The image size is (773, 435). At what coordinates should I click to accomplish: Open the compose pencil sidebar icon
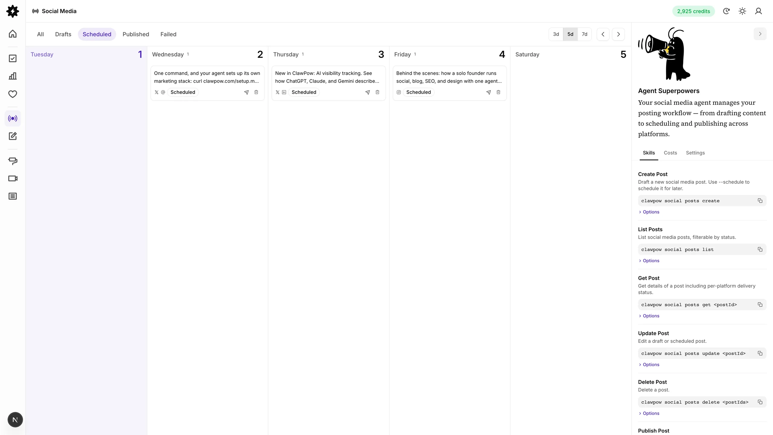(13, 136)
